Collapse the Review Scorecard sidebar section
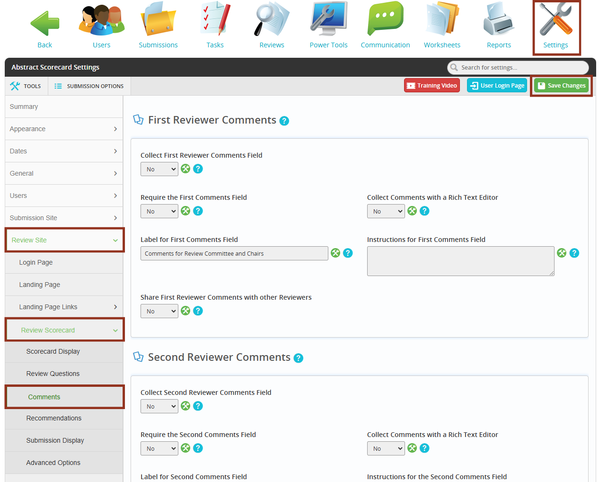Viewport: 599px width, 482px height. click(x=64, y=330)
